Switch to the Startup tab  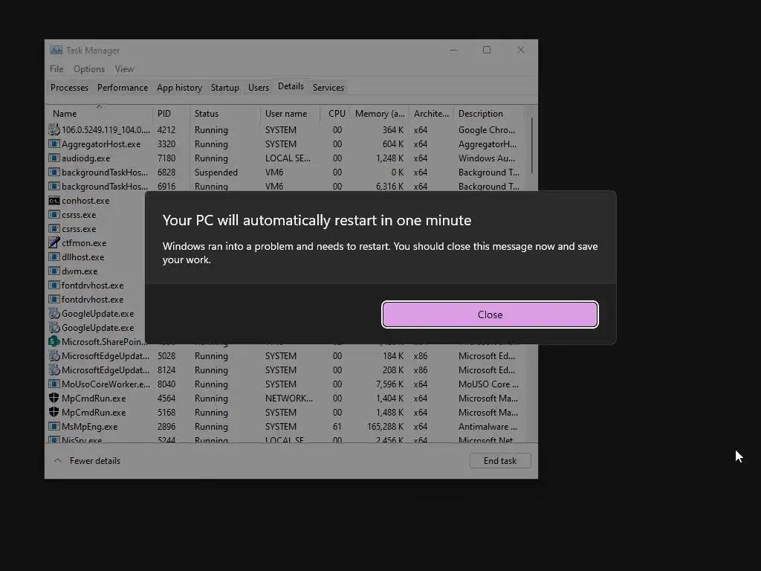coord(224,88)
